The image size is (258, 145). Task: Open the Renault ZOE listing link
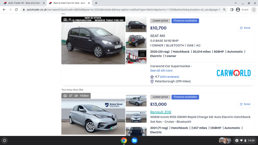tap(161, 112)
